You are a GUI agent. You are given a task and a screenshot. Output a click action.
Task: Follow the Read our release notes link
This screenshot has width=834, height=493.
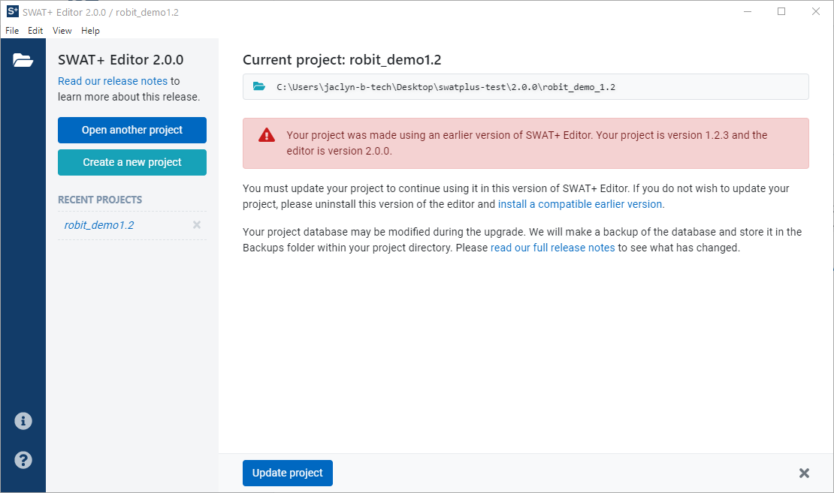click(113, 81)
